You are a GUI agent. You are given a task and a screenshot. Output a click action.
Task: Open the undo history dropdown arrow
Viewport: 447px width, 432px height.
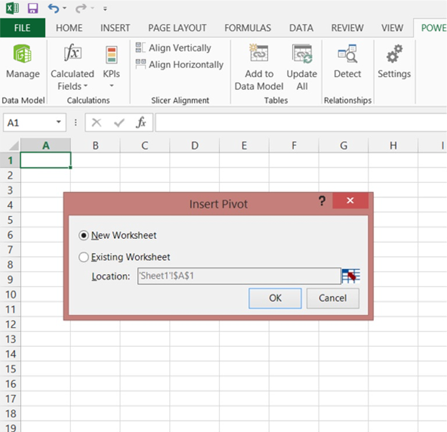click(65, 8)
